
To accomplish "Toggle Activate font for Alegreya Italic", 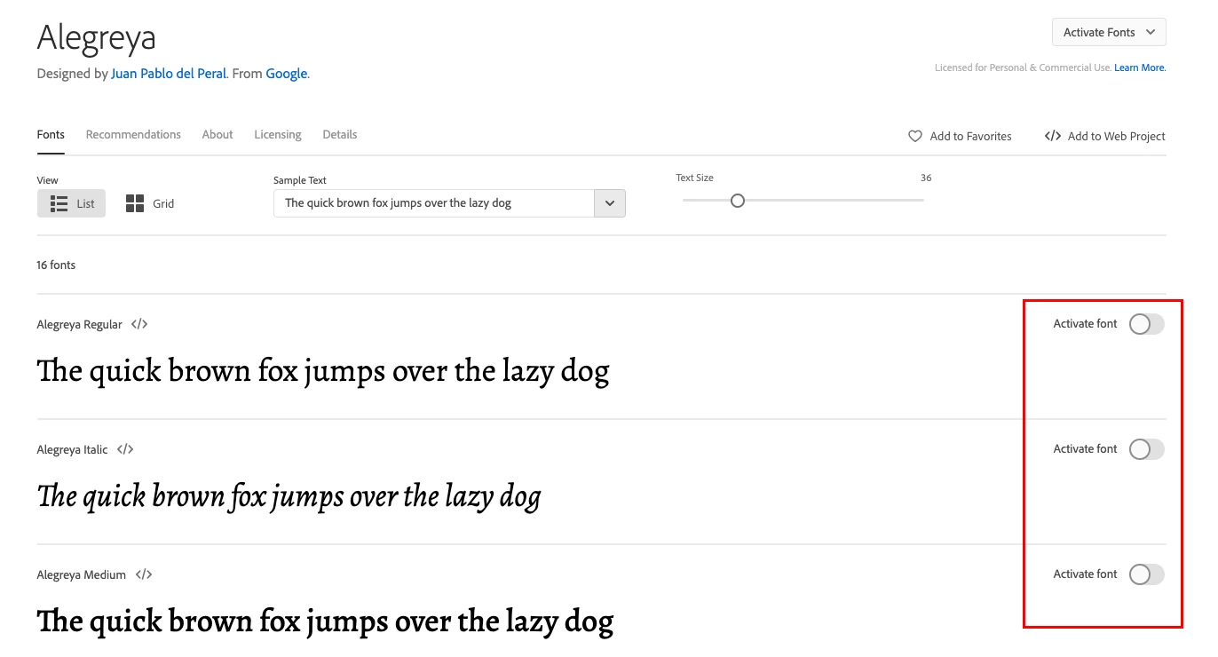I will (1146, 449).
